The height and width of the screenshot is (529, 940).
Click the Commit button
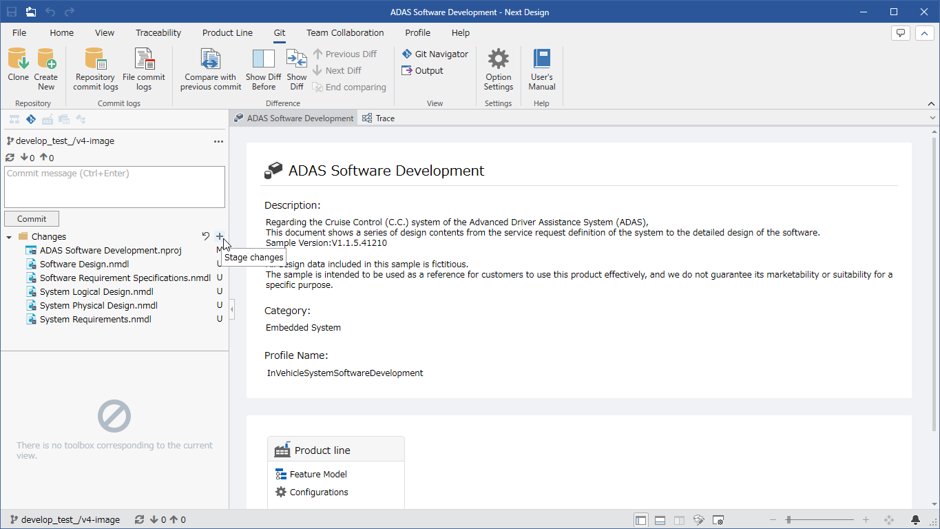[32, 218]
